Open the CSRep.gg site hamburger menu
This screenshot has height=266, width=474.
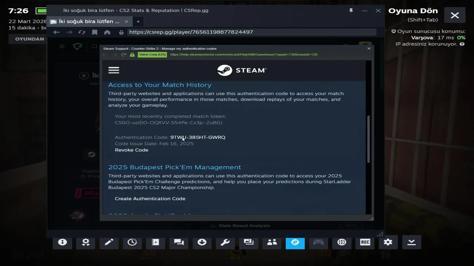(x=62, y=47)
